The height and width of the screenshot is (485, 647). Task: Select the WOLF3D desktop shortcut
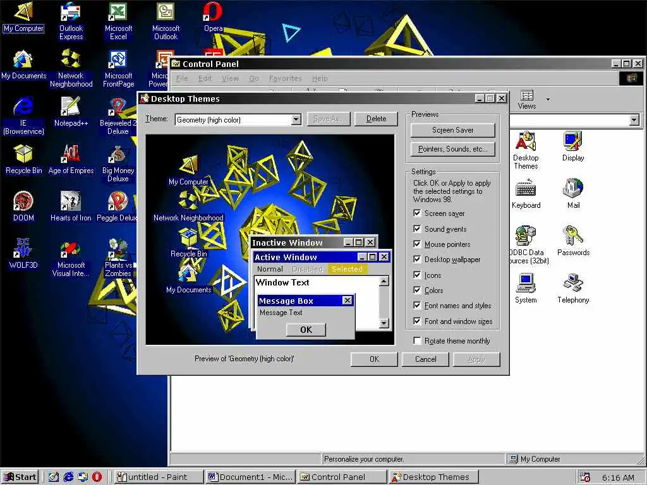(23, 254)
